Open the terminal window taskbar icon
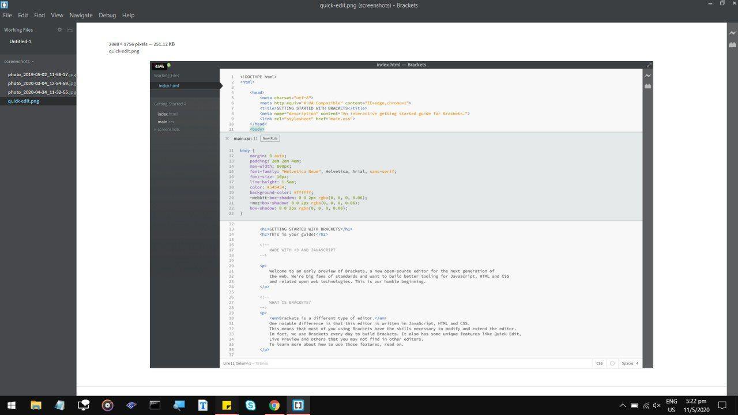Viewport: 738px width, 415px height. coord(155,405)
